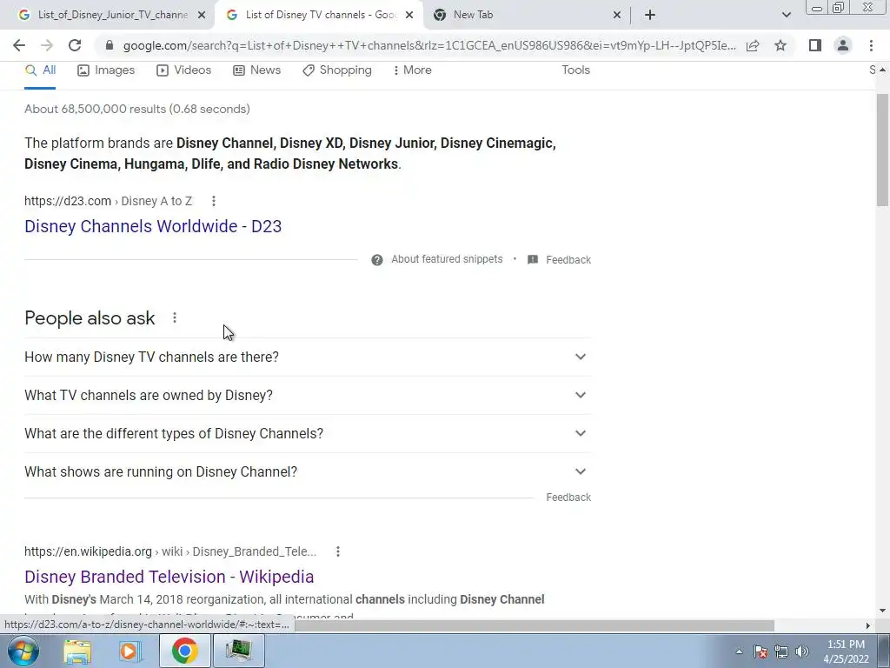Expand What TV channels are owned by Disney
890x668 pixels.
(308, 396)
